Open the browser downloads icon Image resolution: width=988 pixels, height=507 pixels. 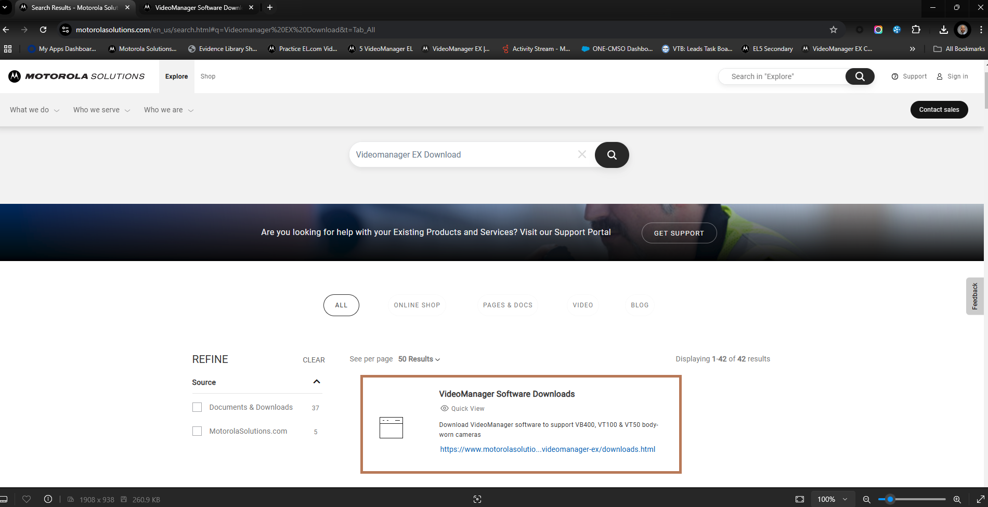click(x=944, y=30)
